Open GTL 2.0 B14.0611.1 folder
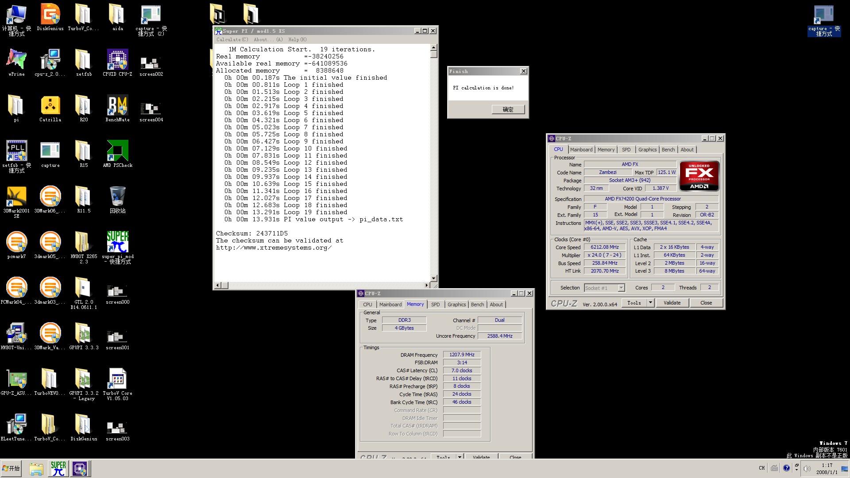Viewport: 850px width, 478px height. 84,293
